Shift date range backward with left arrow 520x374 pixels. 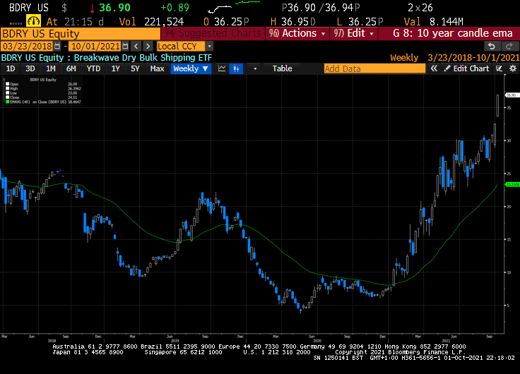136,46
